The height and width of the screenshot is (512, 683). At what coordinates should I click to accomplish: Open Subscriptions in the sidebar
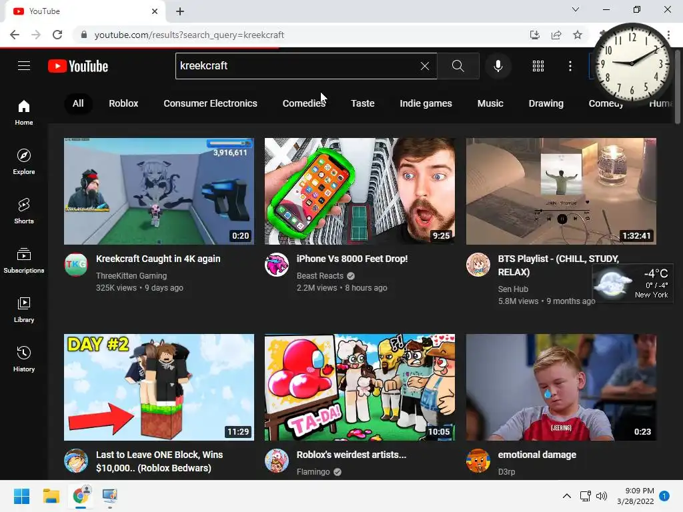(x=24, y=261)
